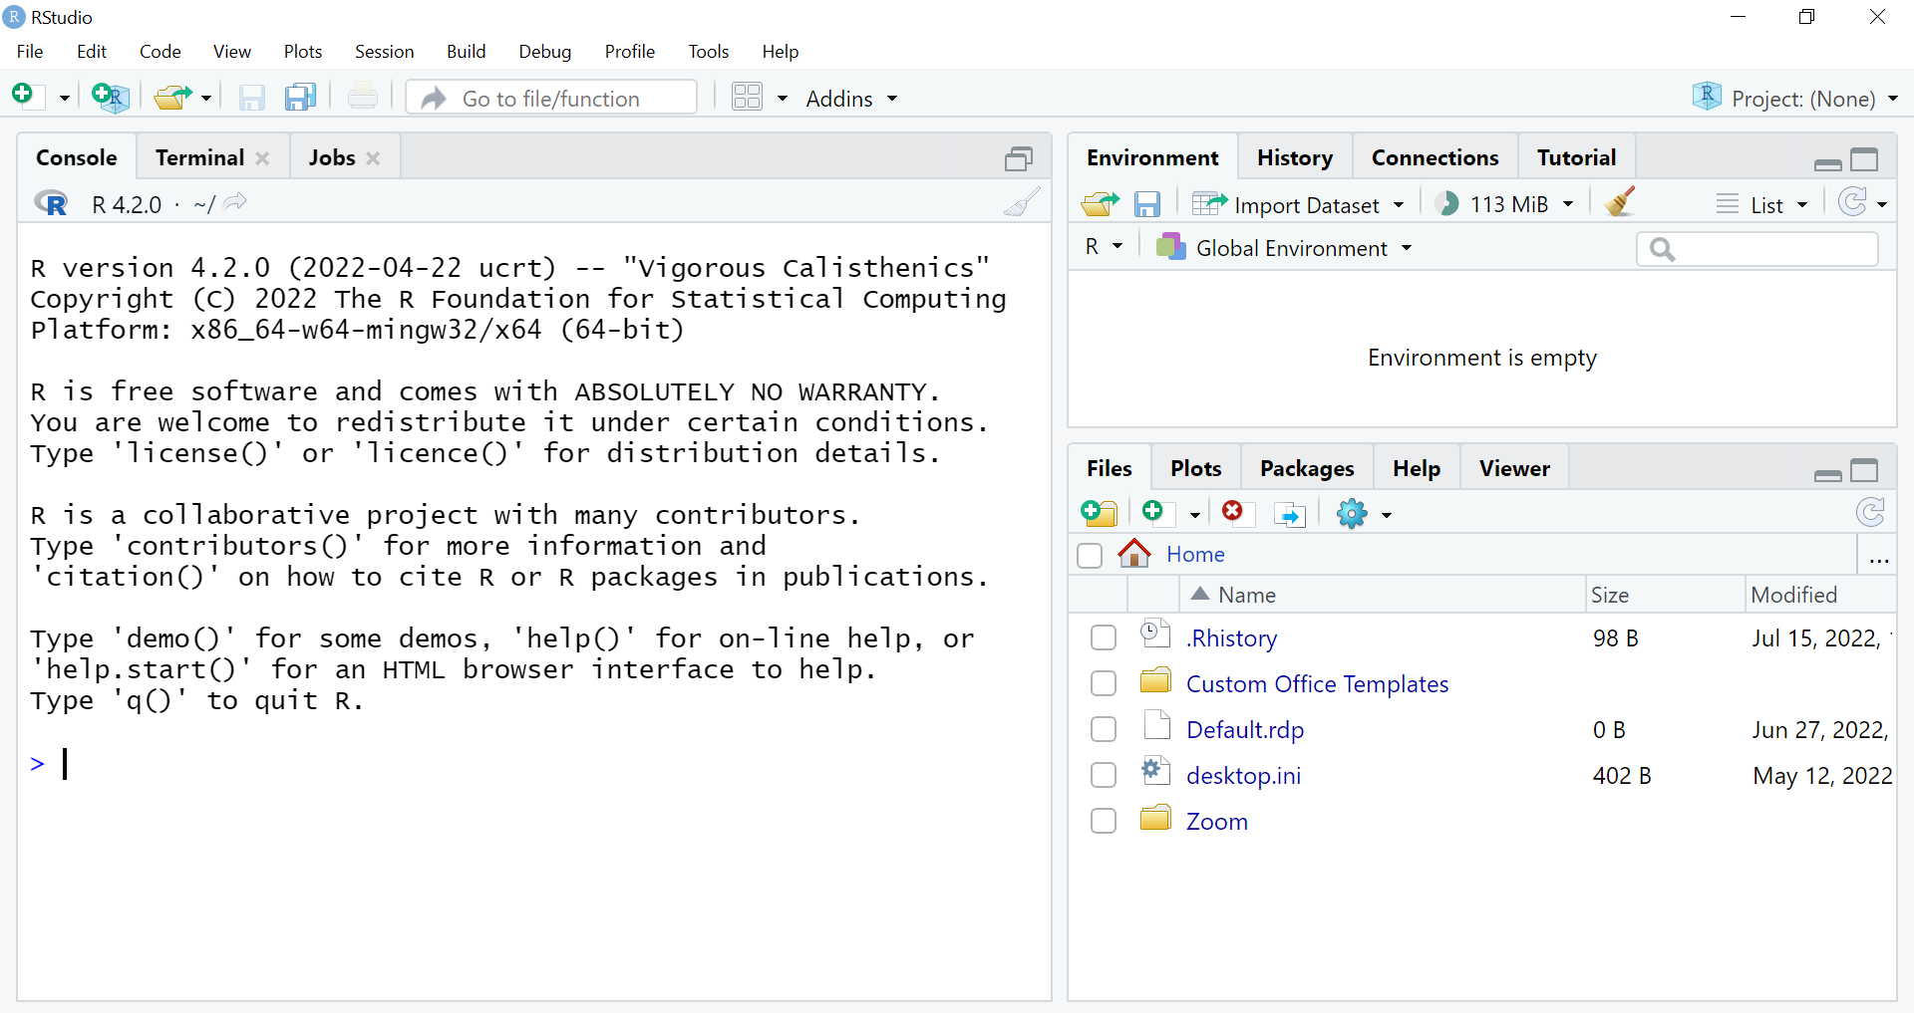Switch to the Connections tab
Screen dimensions: 1914x1013
click(x=1435, y=157)
